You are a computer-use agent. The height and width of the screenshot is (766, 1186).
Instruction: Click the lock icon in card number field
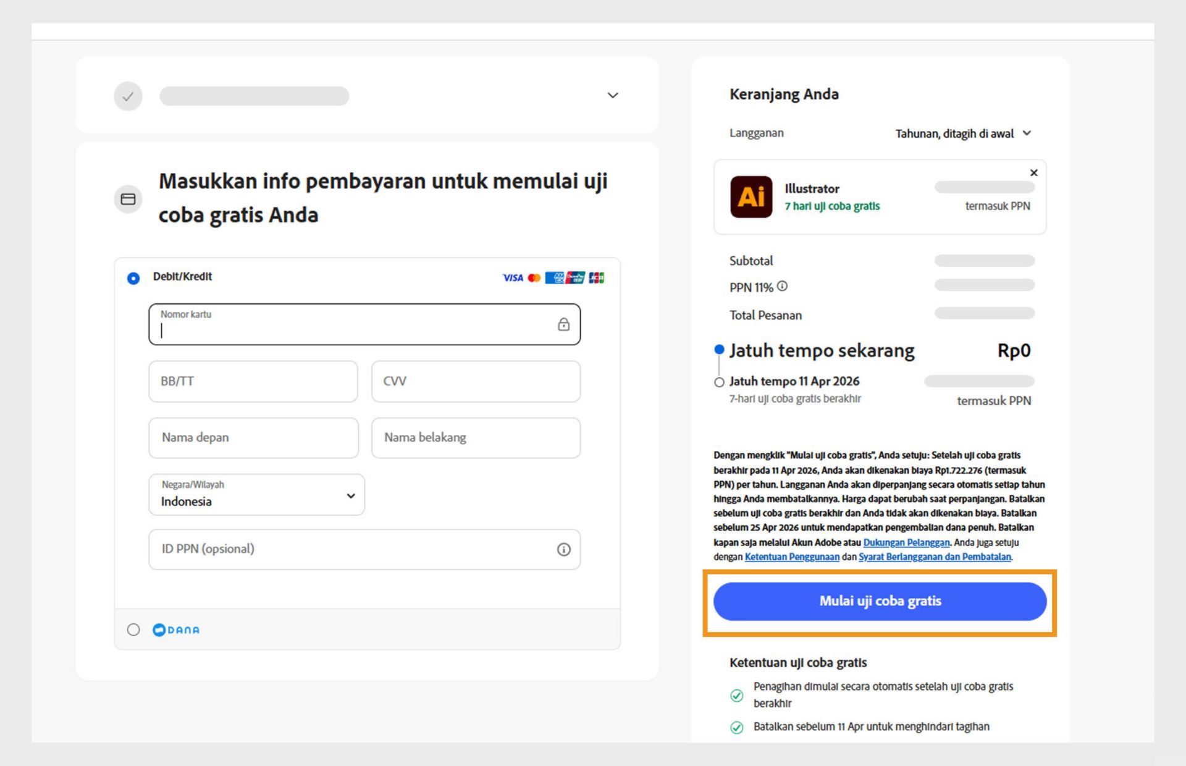coord(563,324)
